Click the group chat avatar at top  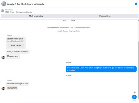point(4,4)
